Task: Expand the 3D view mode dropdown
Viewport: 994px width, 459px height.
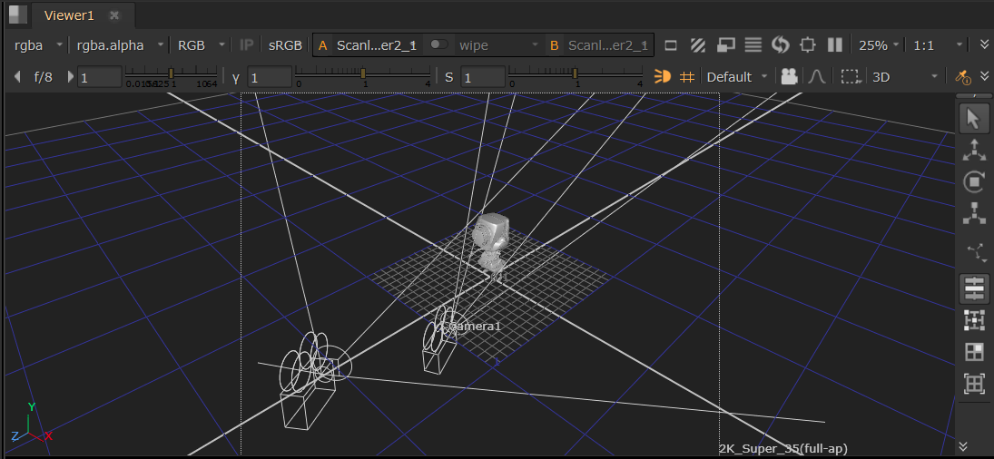Action: (x=904, y=77)
